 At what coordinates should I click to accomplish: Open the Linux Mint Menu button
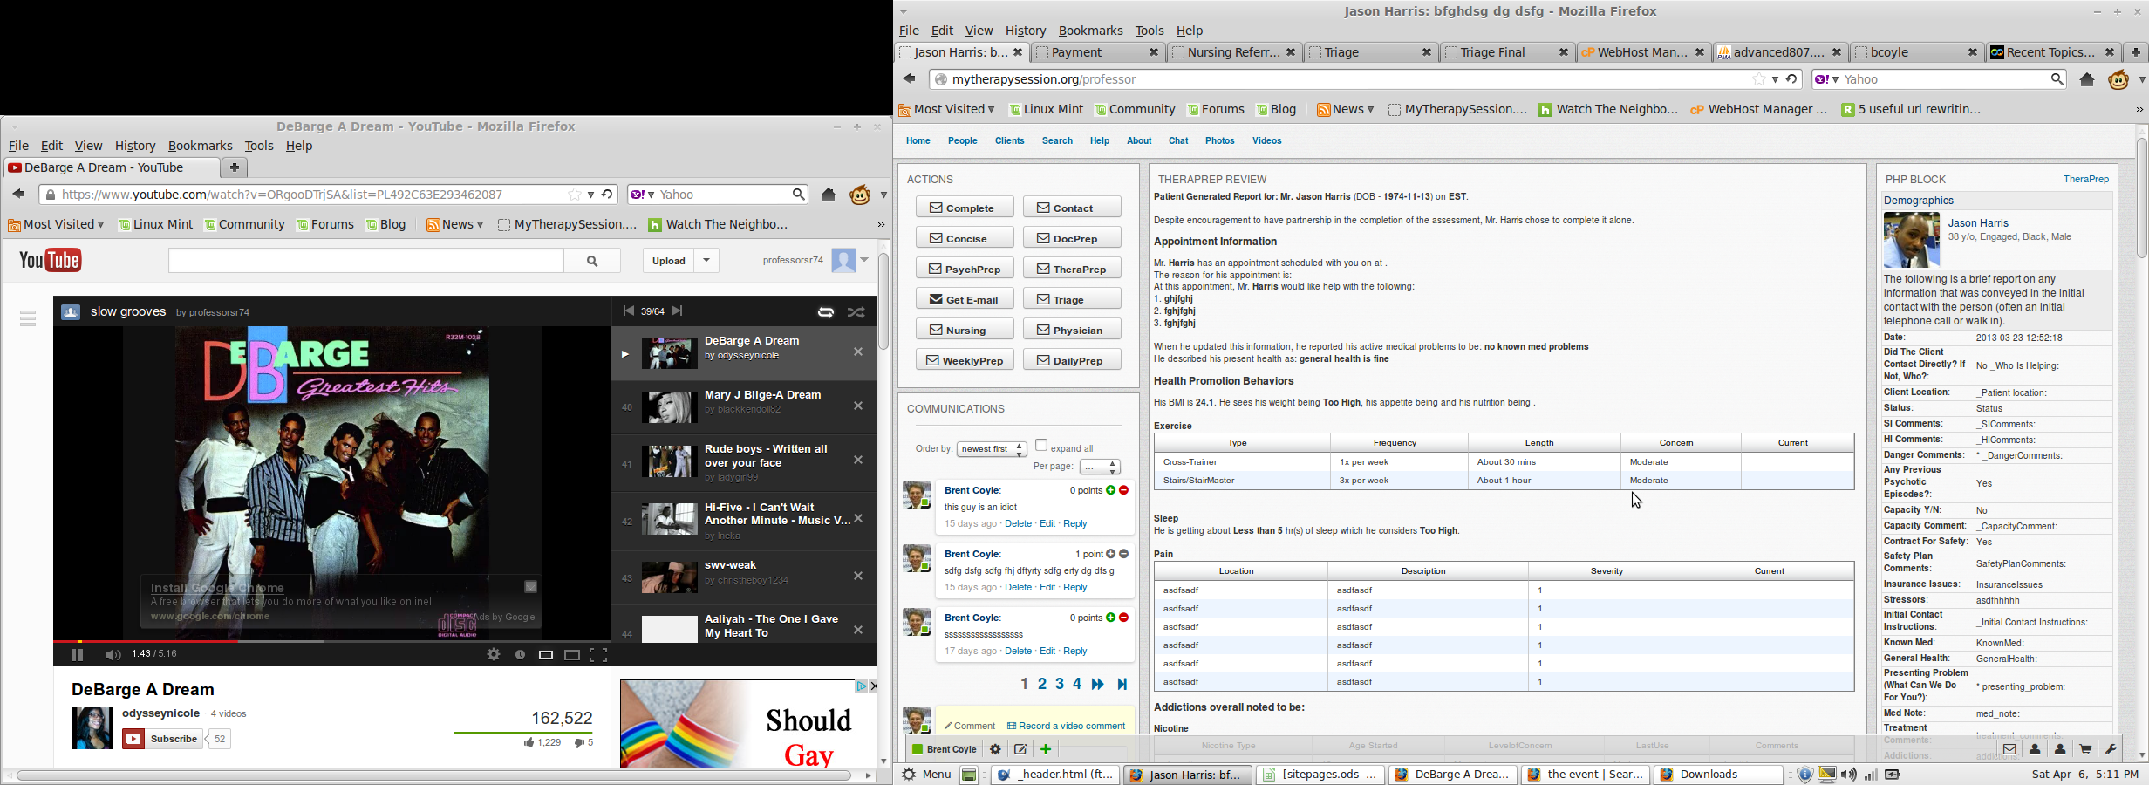click(926, 775)
